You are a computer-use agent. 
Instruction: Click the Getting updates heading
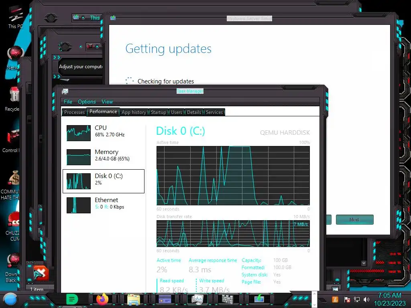(x=168, y=49)
